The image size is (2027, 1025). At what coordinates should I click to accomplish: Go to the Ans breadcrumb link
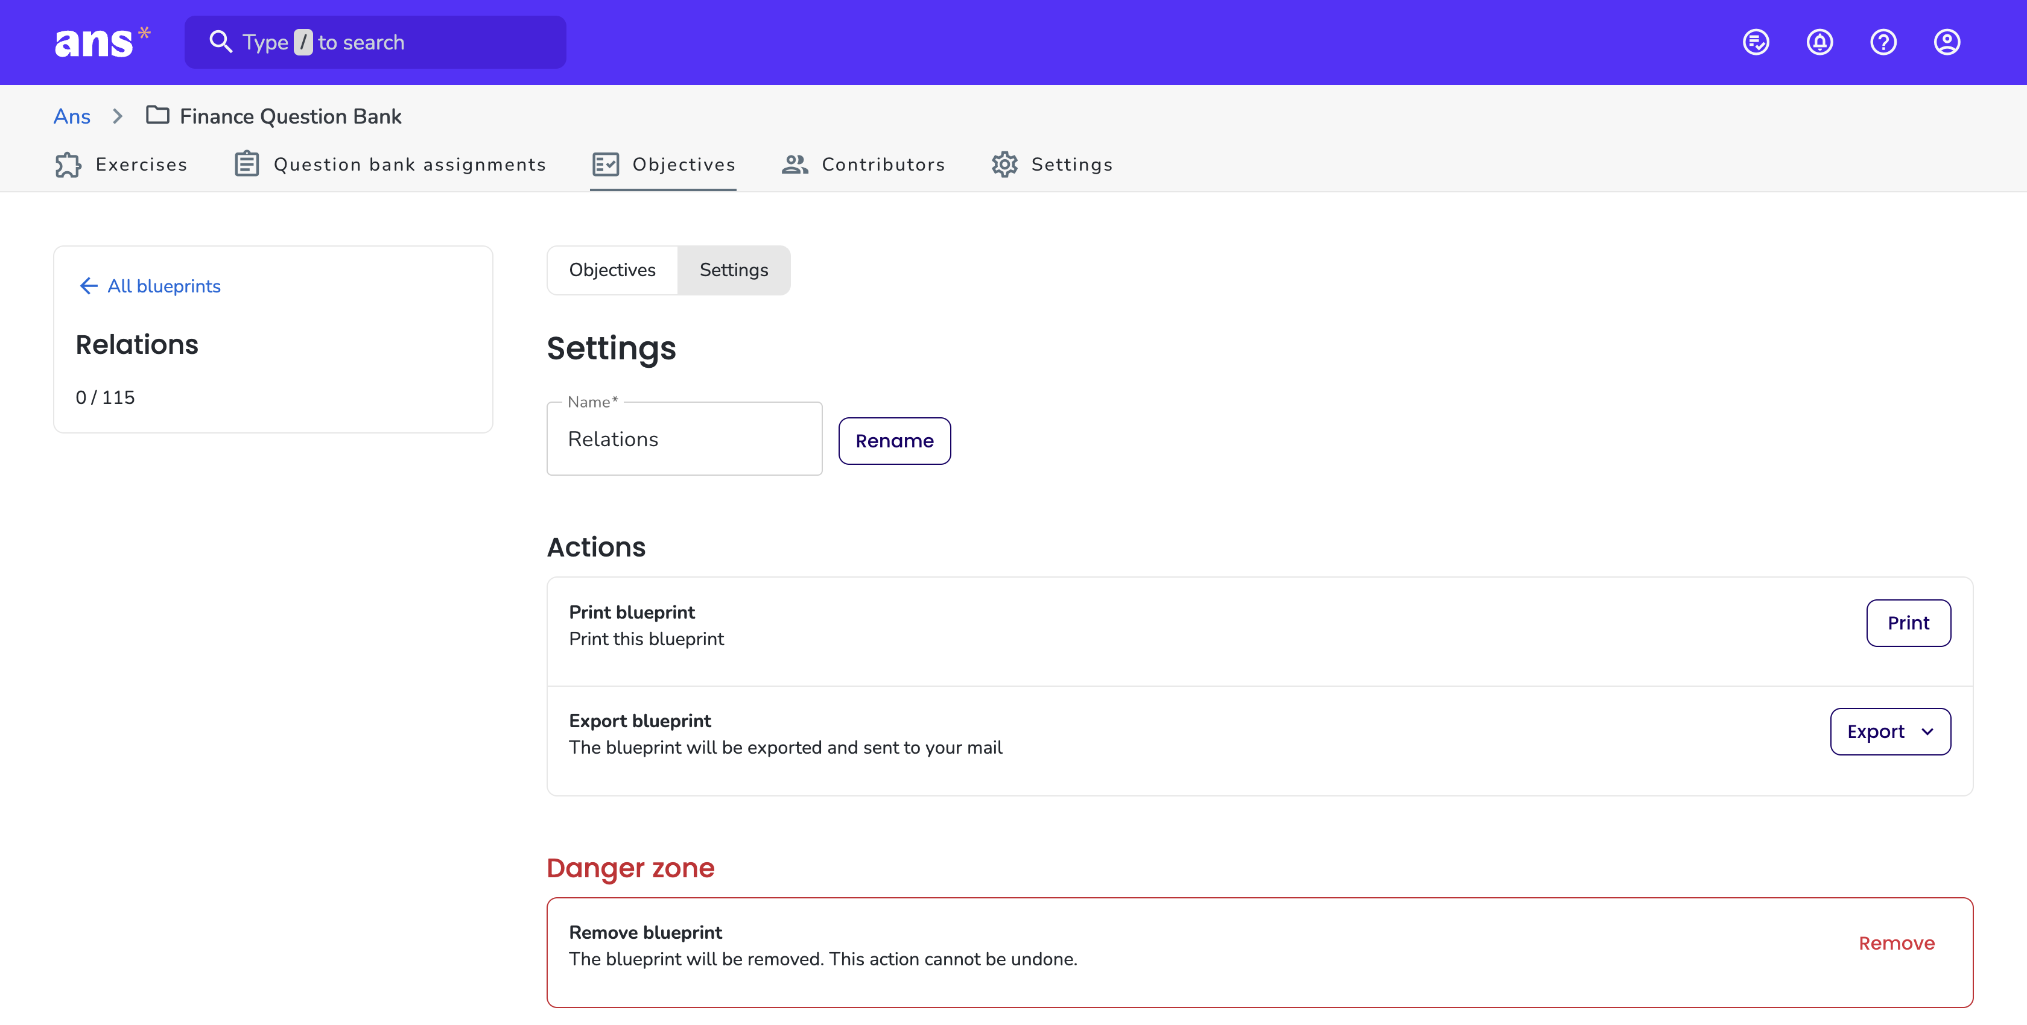point(72,116)
